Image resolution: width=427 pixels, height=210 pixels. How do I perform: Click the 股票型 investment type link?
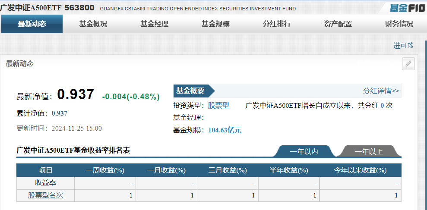tap(218, 105)
